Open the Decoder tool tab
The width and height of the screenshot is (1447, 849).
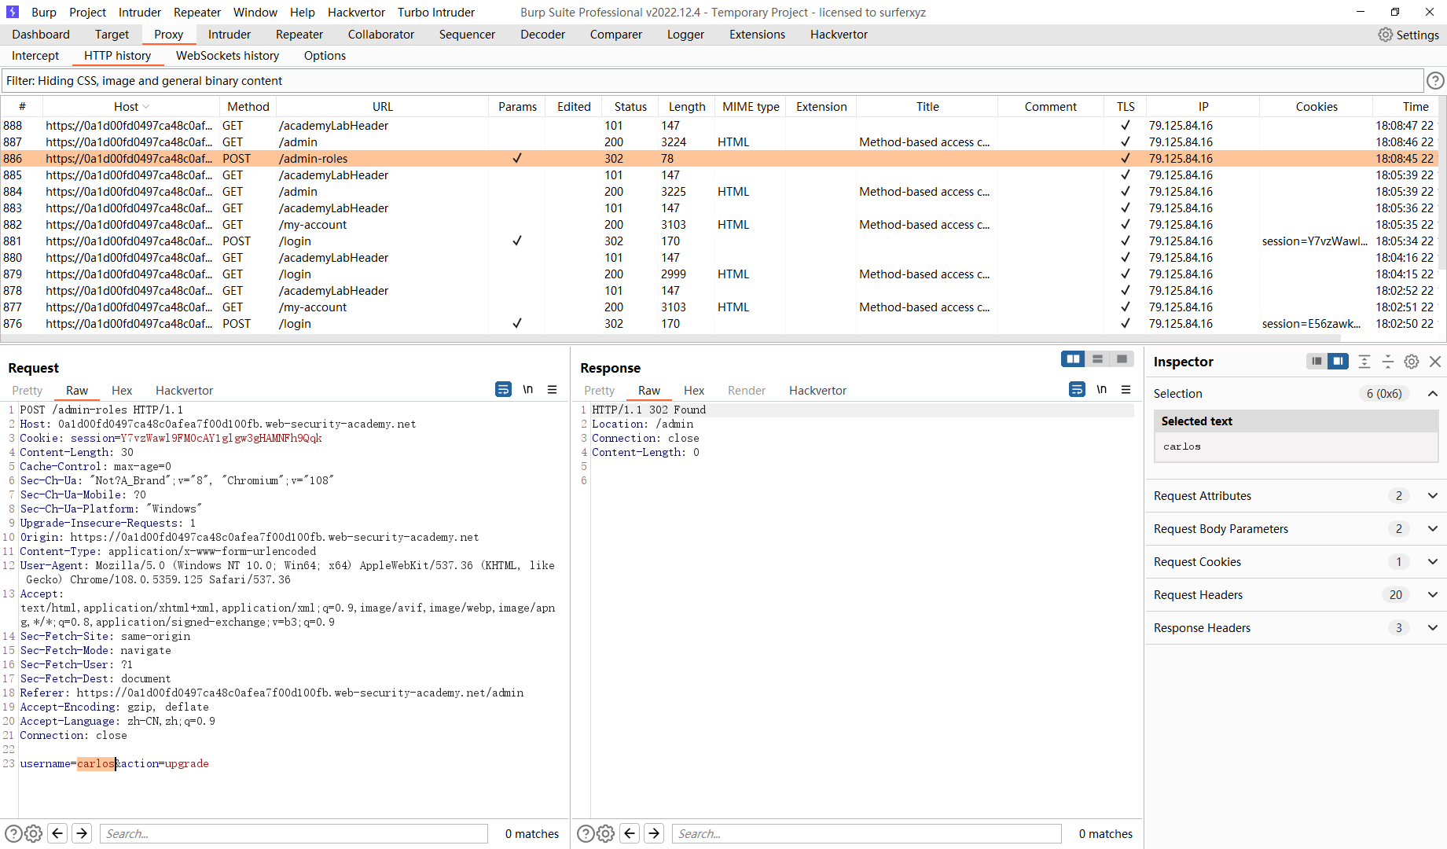pyautogui.click(x=542, y=35)
